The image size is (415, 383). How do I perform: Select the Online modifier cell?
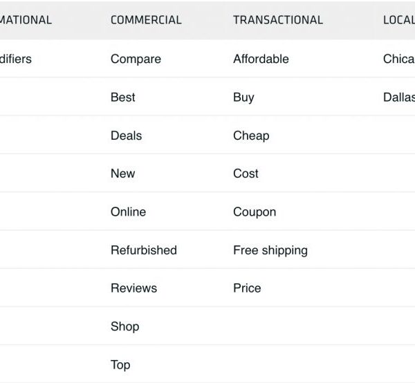[x=128, y=212]
